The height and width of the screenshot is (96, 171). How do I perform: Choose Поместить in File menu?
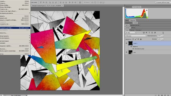15,33
